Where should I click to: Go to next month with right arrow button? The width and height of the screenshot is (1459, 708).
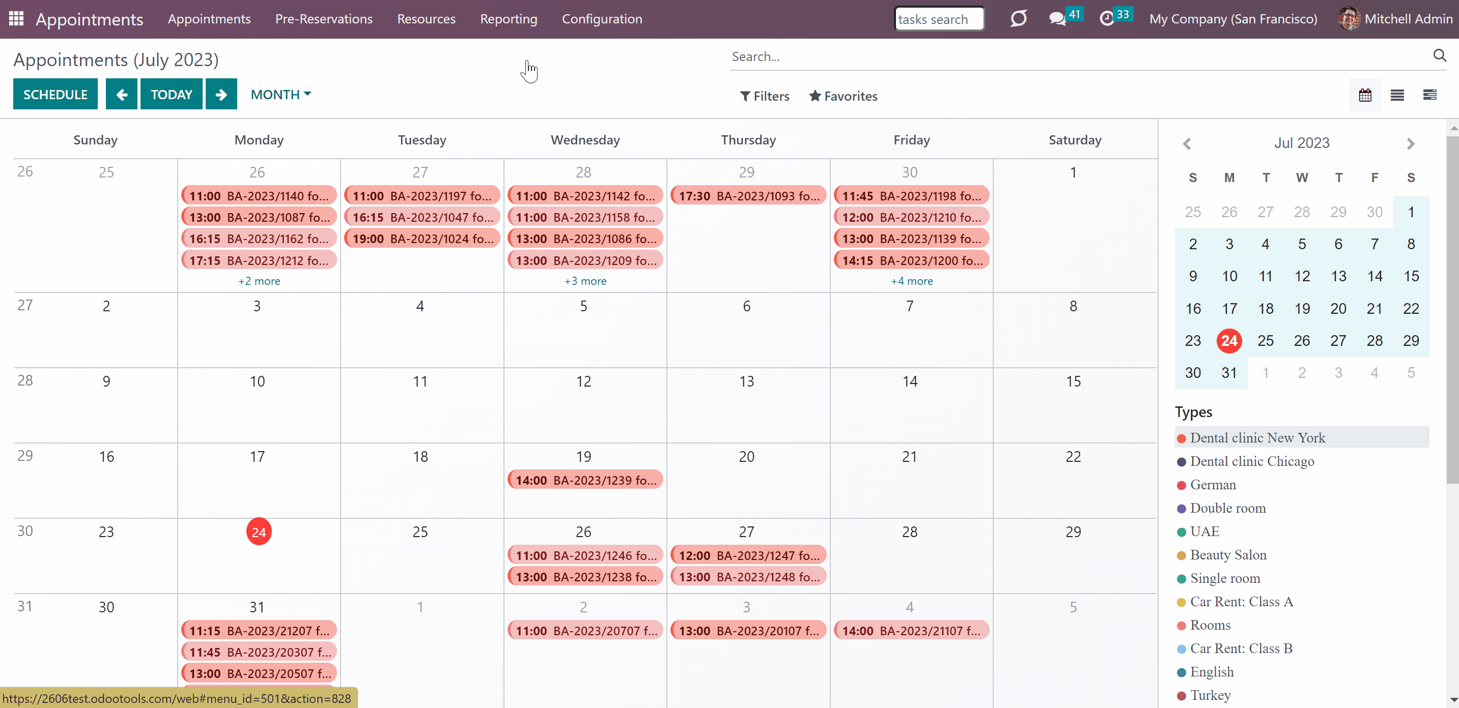coord(221,94)
